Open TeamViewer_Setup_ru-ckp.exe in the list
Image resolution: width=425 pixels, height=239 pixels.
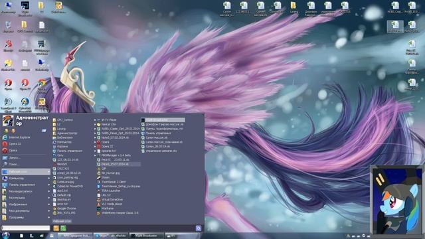coord(119,187)
